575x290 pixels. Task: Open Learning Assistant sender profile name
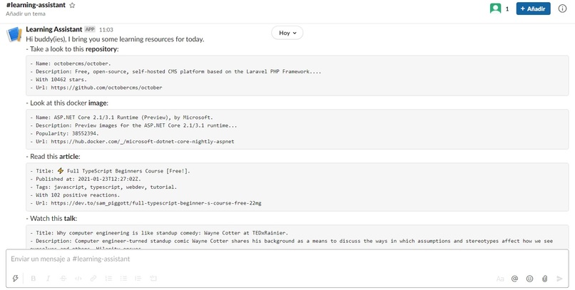point(54,29)
